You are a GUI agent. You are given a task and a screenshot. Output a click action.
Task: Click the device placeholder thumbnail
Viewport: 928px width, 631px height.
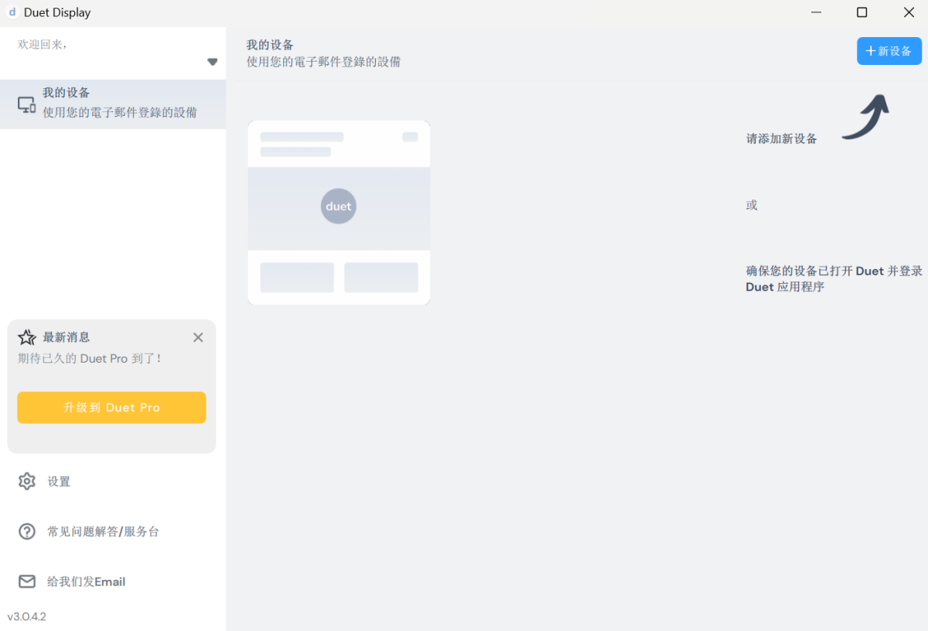click(x=338, y=212)
